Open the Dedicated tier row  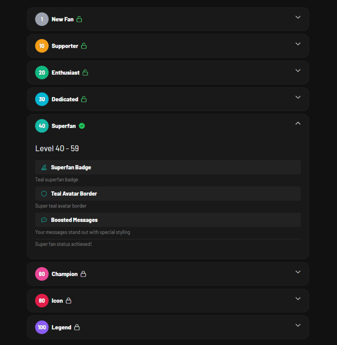[168, 99]
